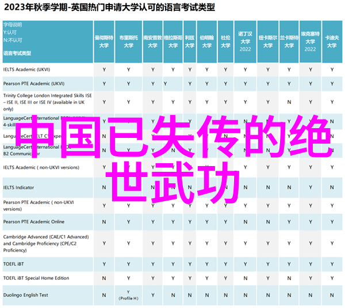Screen dimensions: 345x308
Task: Click the 'Duolingo English Test' row label
Action: click(25, 295)
